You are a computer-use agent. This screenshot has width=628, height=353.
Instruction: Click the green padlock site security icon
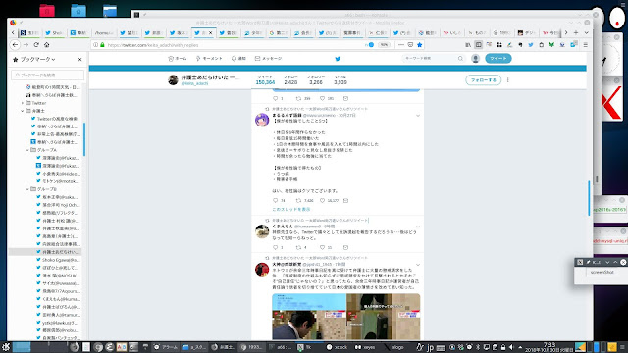tap(102, 45)
